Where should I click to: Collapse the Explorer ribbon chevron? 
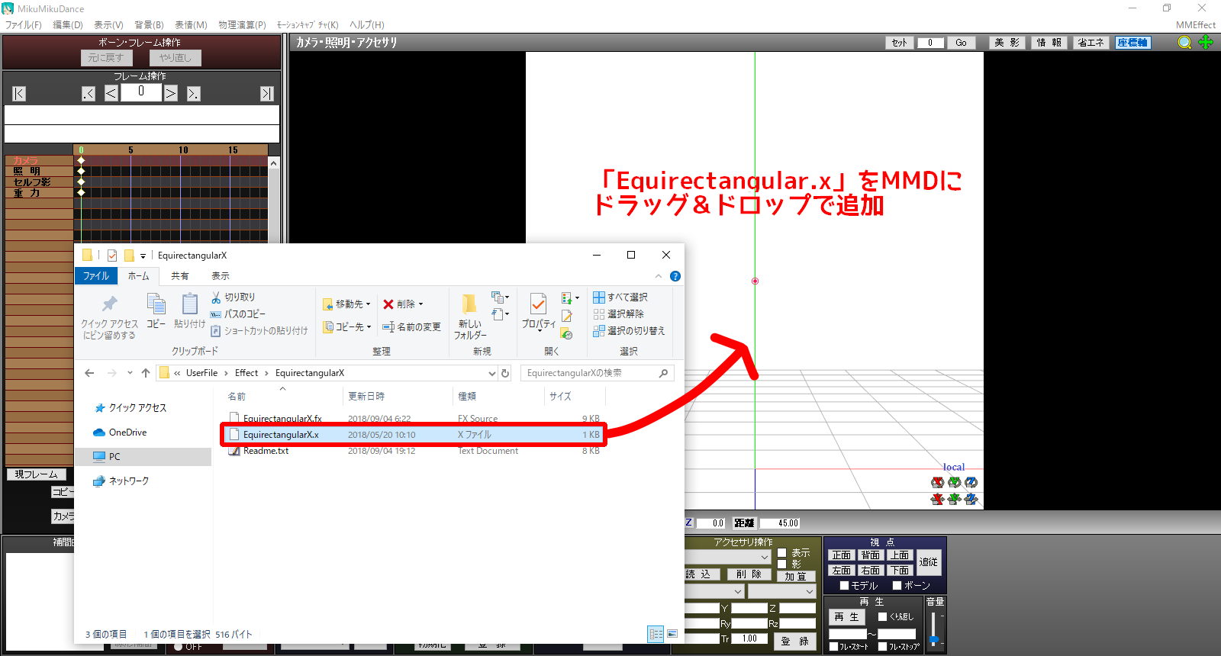[659, 276]
